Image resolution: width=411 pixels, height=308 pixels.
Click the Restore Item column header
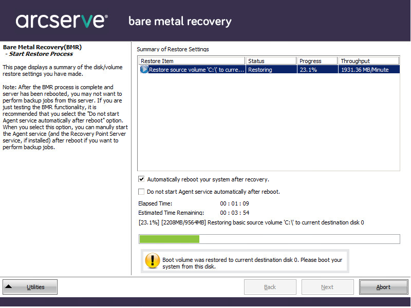coord(192,61)
